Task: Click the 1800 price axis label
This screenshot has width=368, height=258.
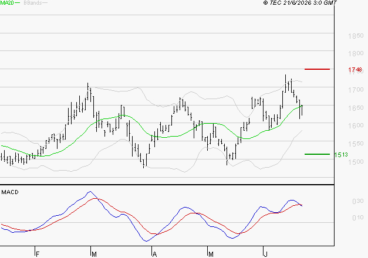Action: click(x=356, y=53)
